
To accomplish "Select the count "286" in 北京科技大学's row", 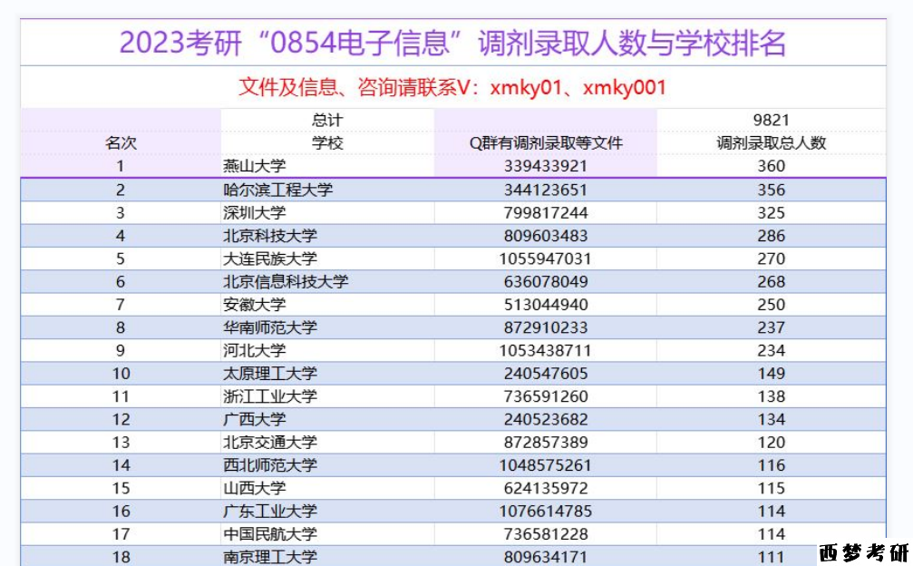I will (x=771, y=236).
